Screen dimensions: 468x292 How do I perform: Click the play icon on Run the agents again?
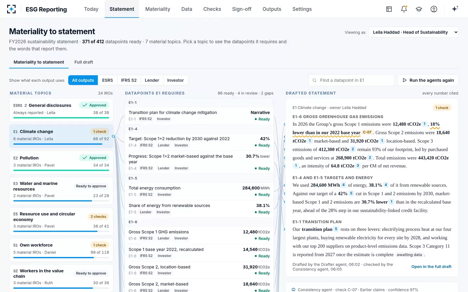tap(405, 80)
